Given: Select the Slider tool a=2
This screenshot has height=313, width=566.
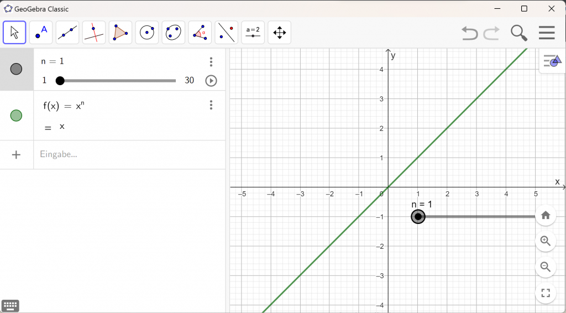Looking at the screenshot, I should coord(253,33).
